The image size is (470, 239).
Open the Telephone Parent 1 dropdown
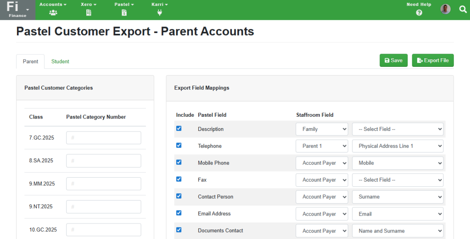point(322,146)
